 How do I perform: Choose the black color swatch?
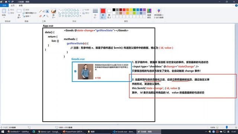114,10
